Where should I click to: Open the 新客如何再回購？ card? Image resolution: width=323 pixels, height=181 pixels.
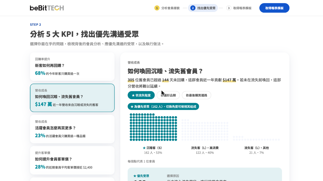pos(72,67)
